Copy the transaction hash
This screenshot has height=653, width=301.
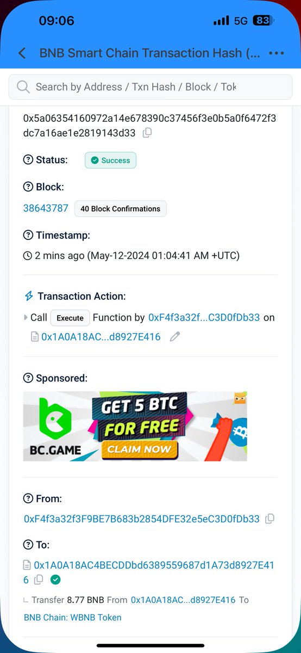click(147, 133)
